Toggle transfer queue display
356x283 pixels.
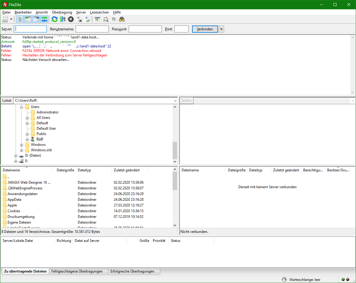click(x=44, y=19)
